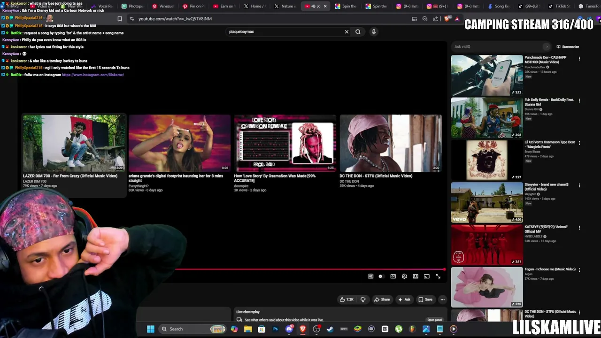Click the Brave Shields lion icon
This screenshot has width=601, height=338.
[x=447, y=19]
